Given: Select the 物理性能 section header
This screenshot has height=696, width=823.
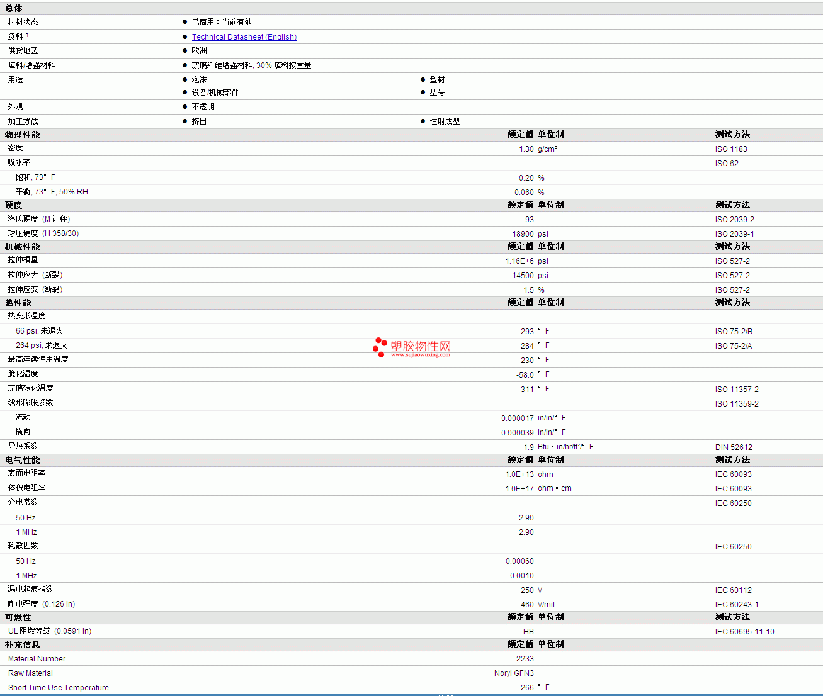Looking at the screenshot, I should [x=23, y=135].
